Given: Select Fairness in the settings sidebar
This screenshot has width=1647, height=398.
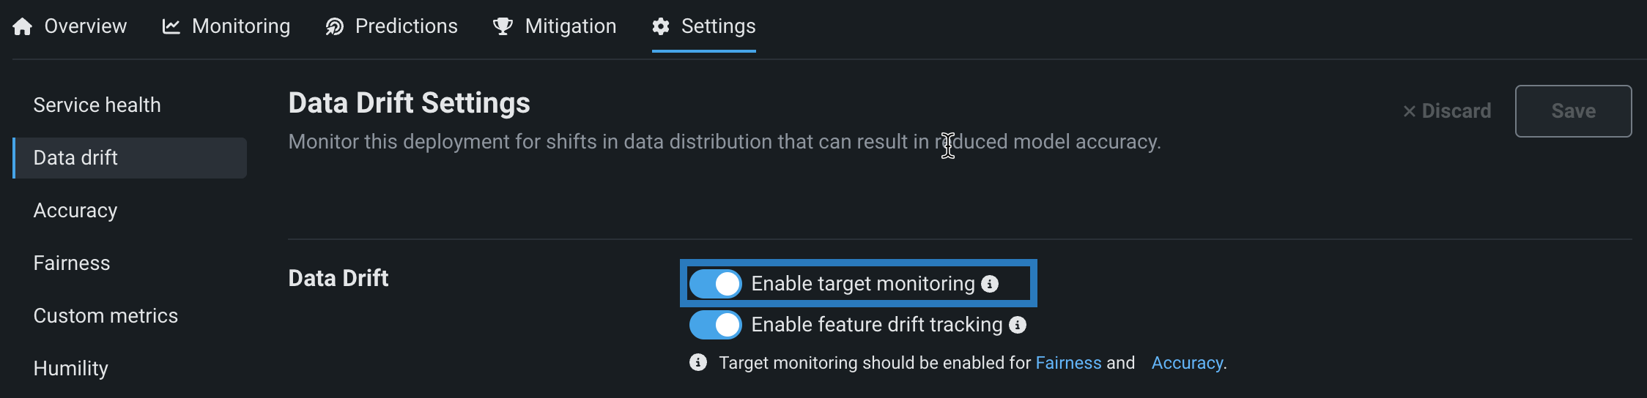Looking at the screenshot, I should [x=72, y=263].
